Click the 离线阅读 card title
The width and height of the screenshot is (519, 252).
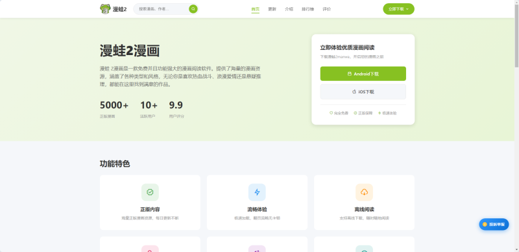coord(364,210)
